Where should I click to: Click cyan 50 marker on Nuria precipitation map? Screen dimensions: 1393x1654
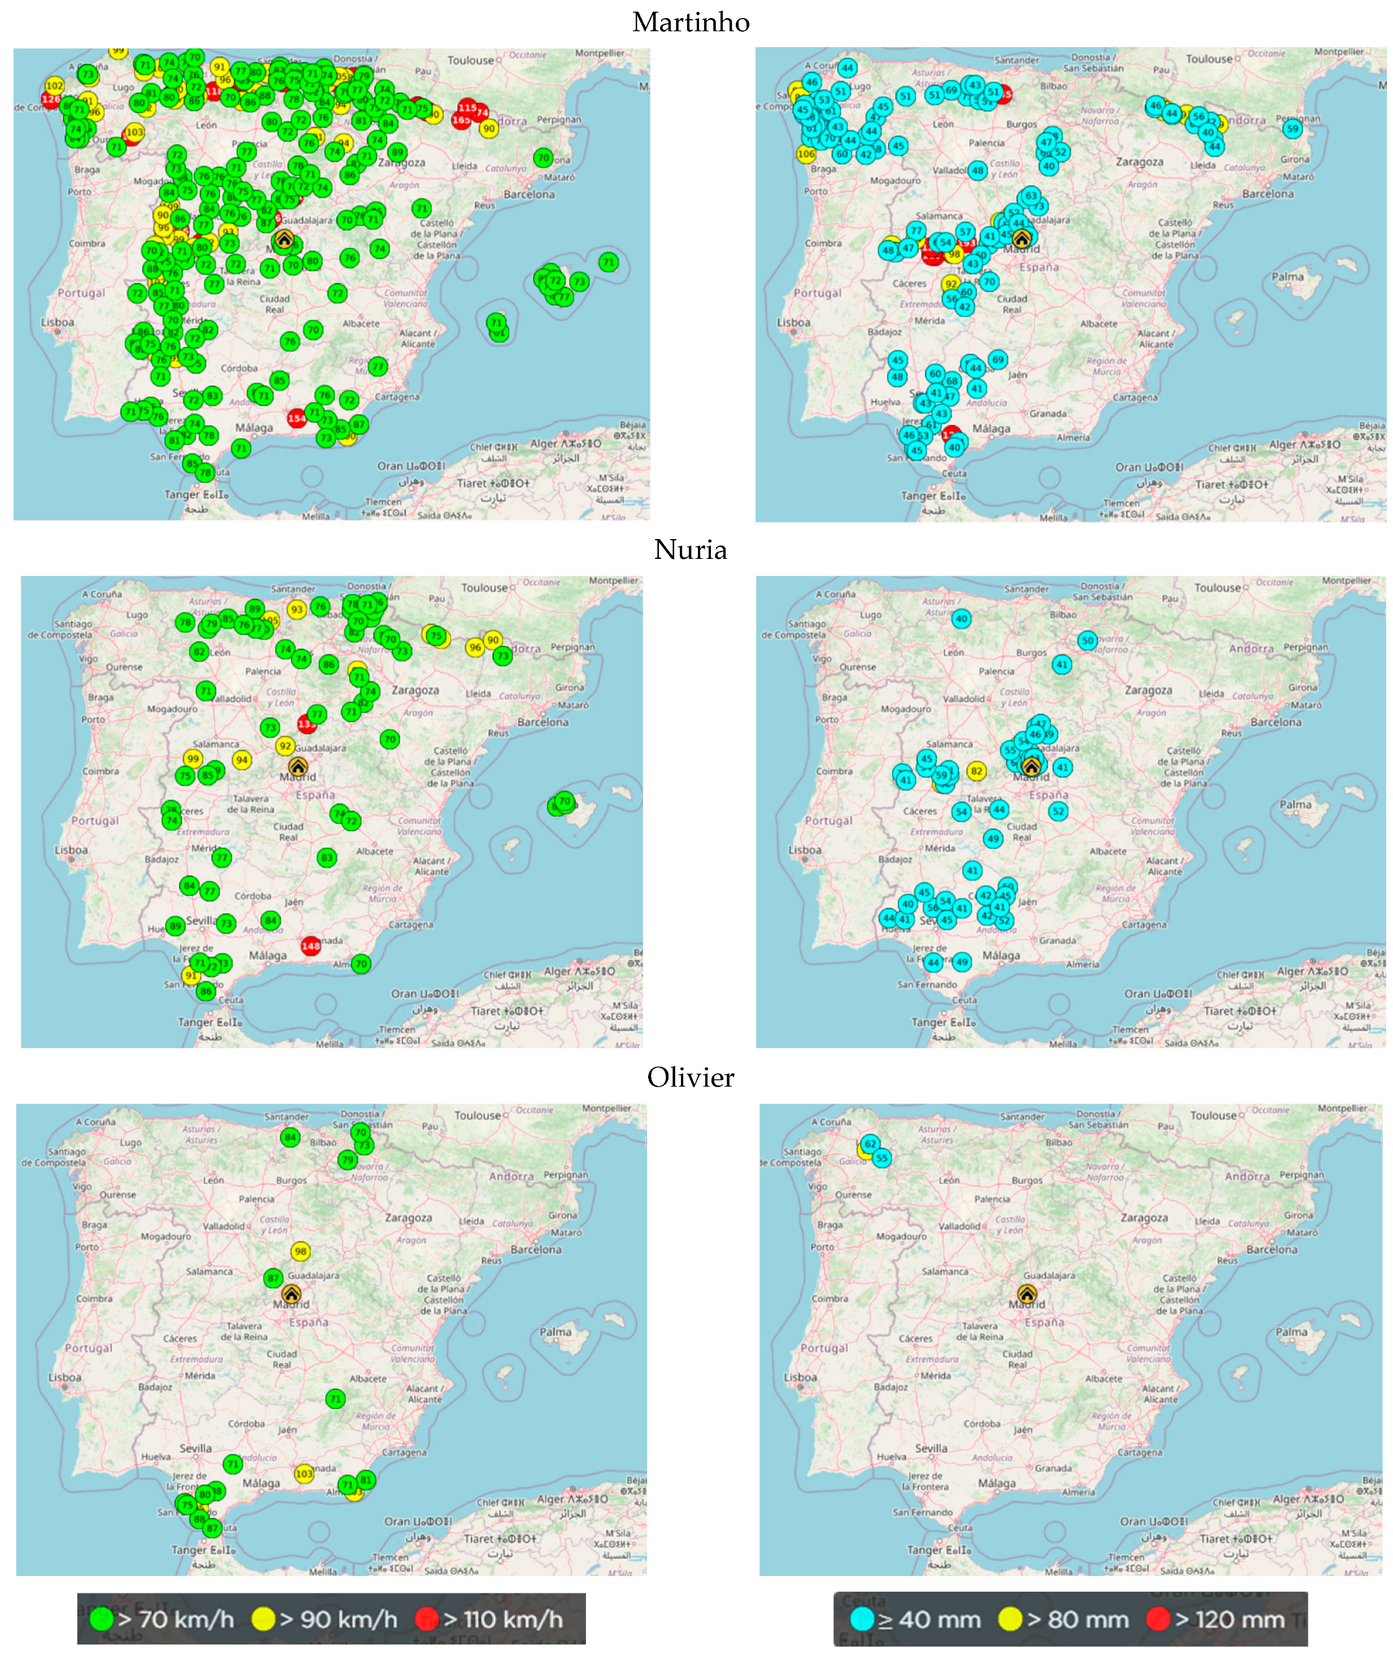pyautogui.click(x=1088, y=640)
